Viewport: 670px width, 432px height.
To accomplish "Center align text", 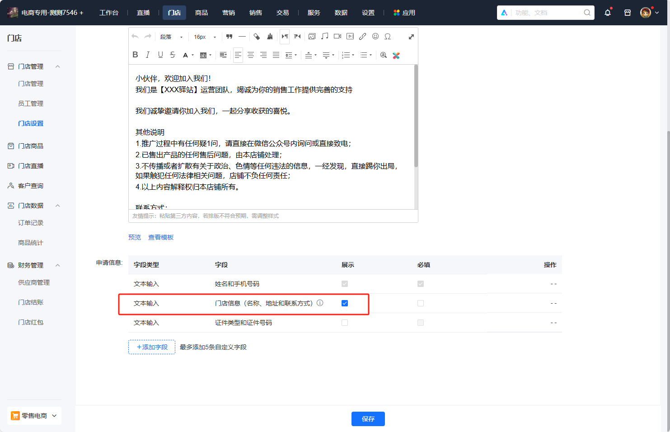I will pos(251,55).
